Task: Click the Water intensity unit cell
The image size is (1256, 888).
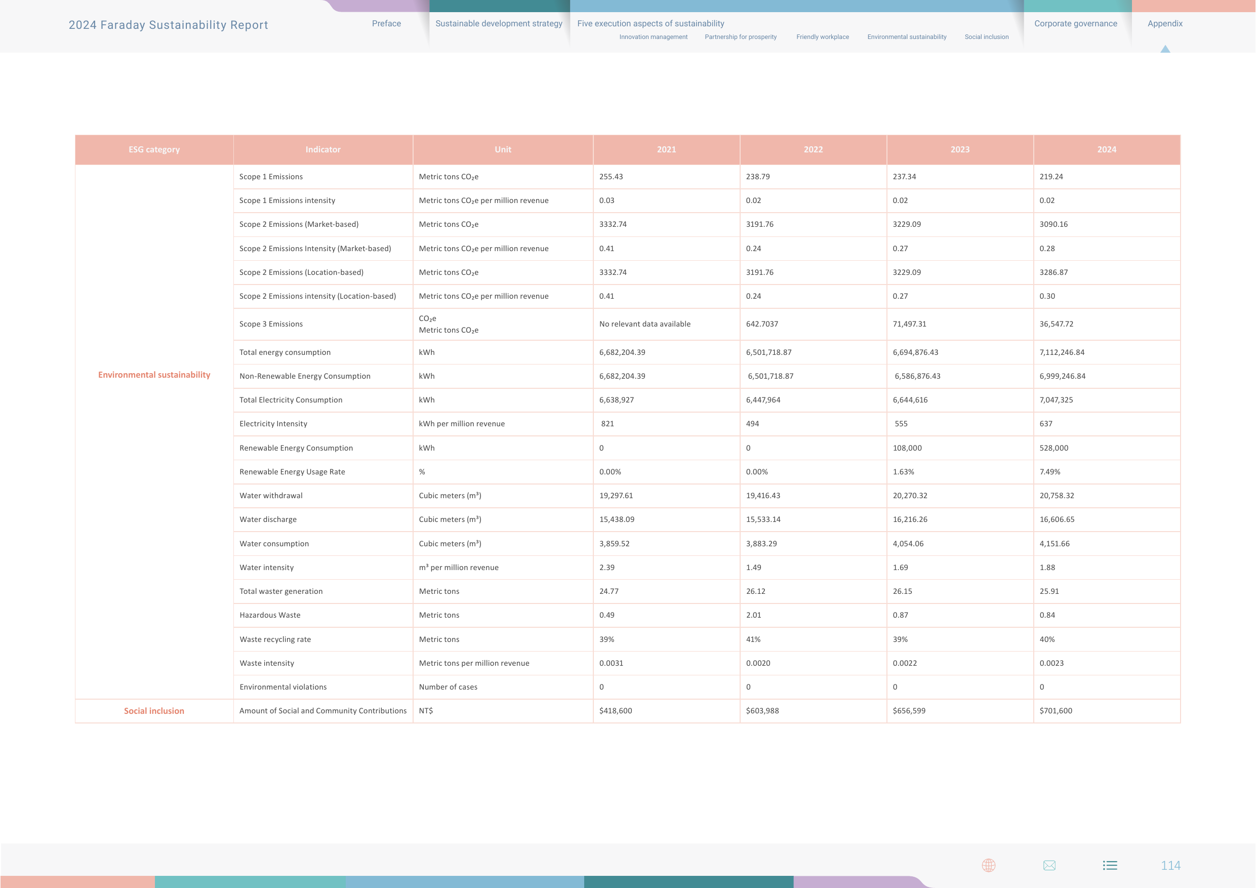Action: 503,568
